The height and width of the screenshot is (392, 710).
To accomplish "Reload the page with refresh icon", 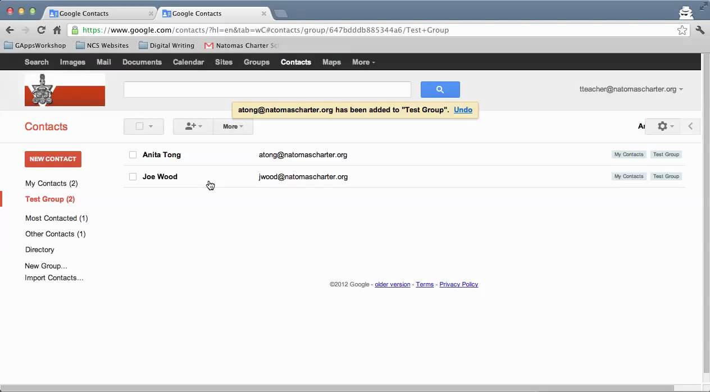I will (41, 30).
